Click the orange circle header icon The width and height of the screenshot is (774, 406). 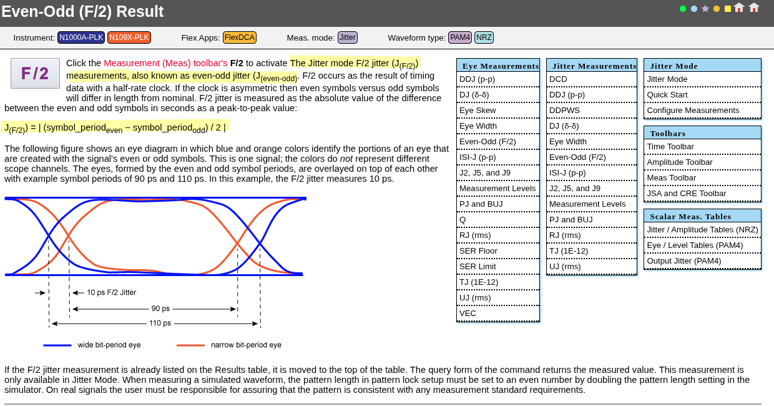(717, 9)
